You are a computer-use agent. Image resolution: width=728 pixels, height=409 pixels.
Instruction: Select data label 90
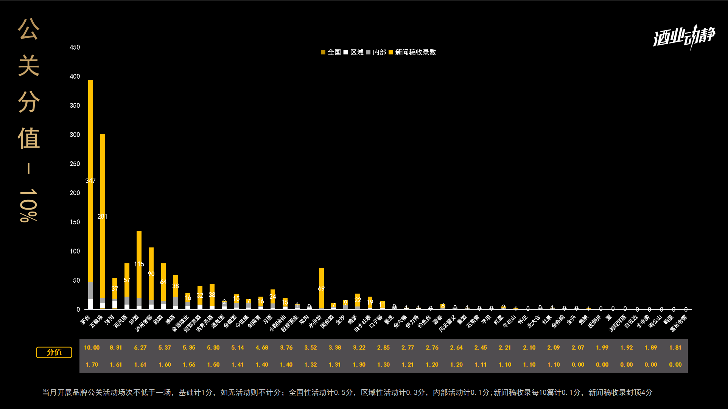(151, 274)
